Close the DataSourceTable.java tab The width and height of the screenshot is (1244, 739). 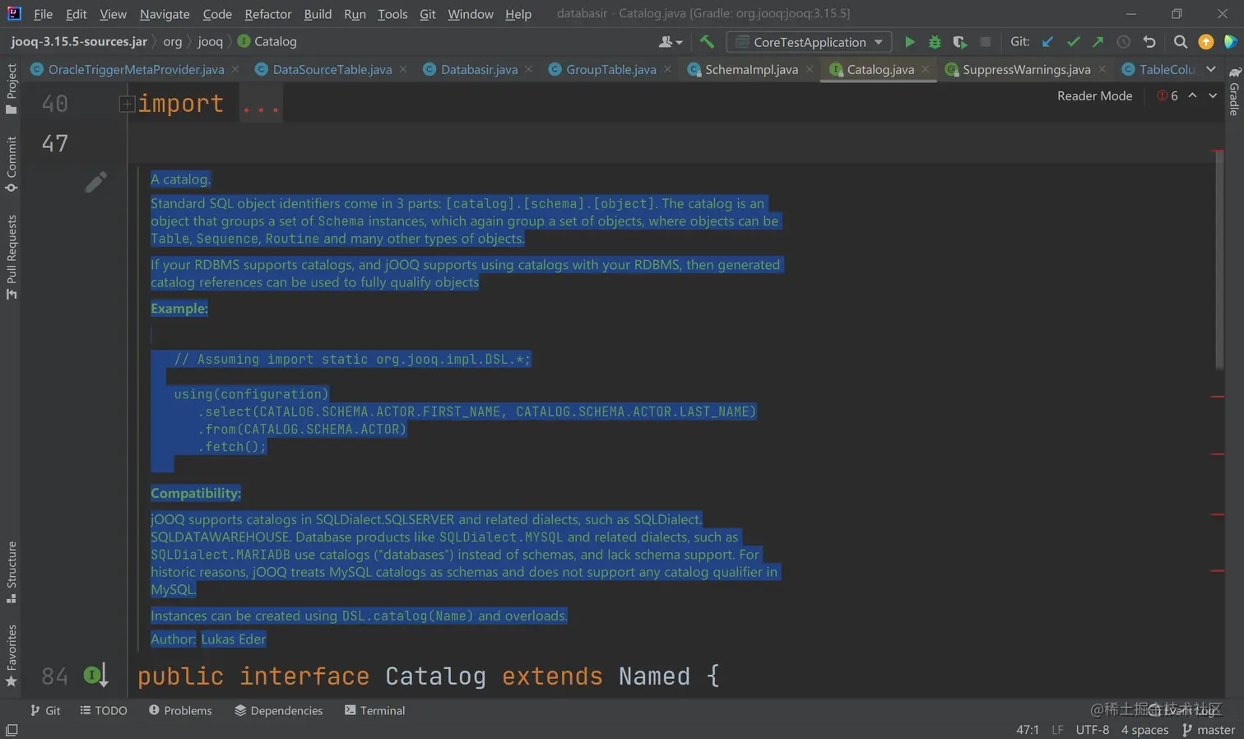point(403,70)
